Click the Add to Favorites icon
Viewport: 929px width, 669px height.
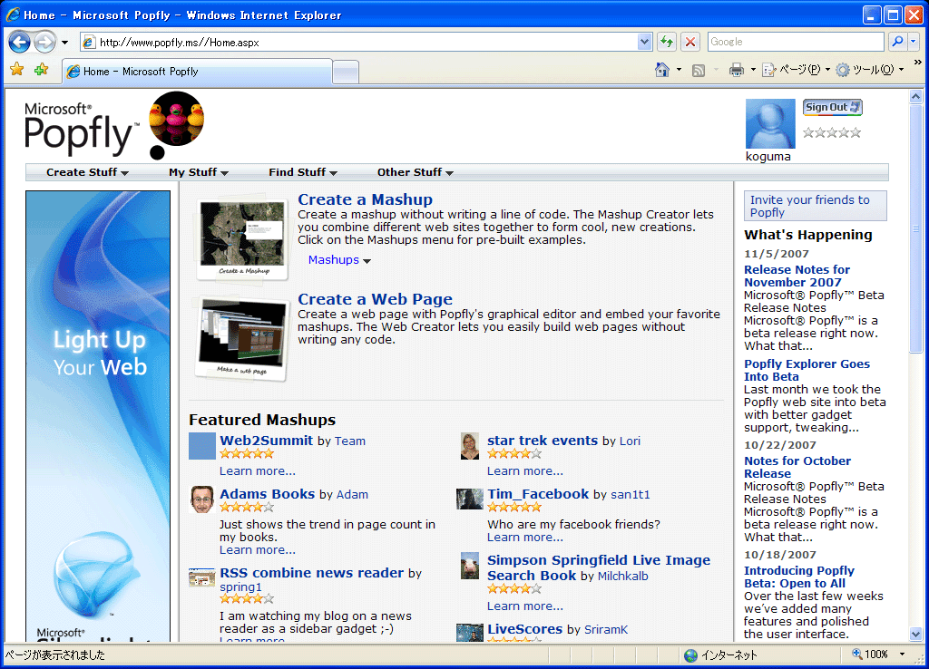pos(42,70)
